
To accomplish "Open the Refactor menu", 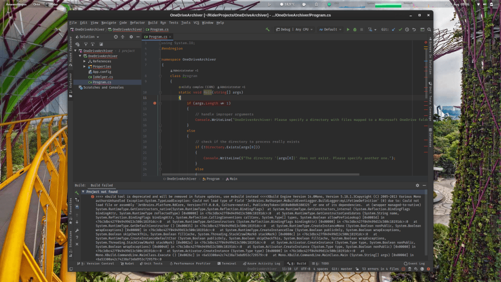I will 137,23.
